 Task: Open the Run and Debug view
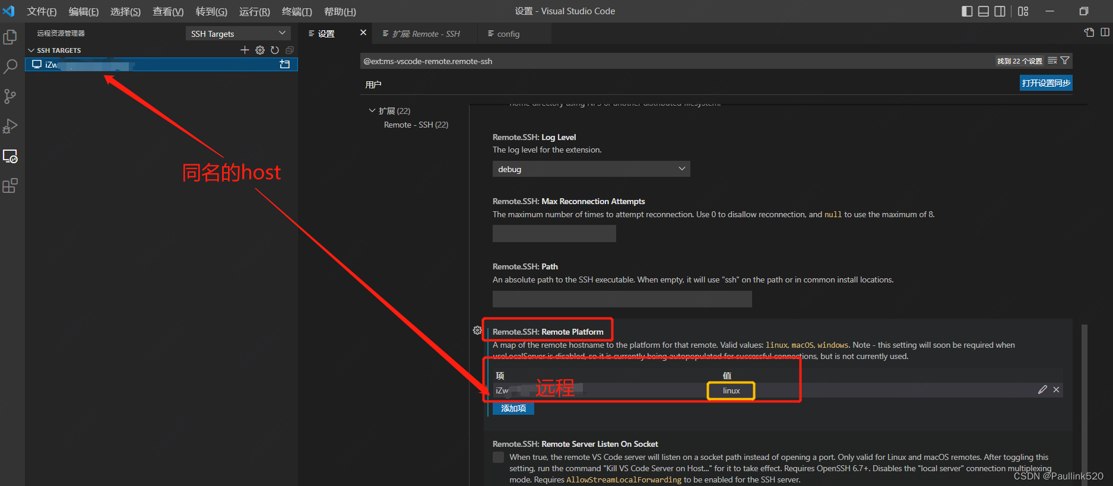coord(10,126)
